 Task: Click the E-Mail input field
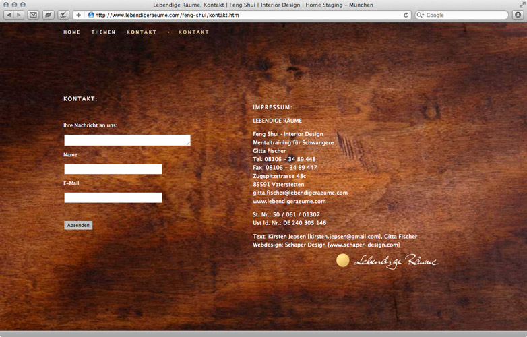click(113, 197)
